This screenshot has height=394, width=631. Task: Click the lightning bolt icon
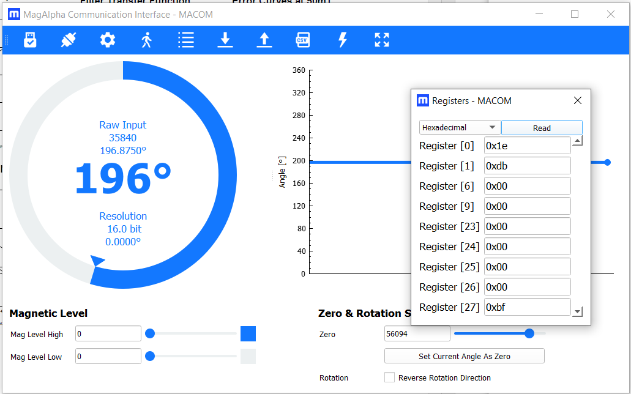(343, 40)
